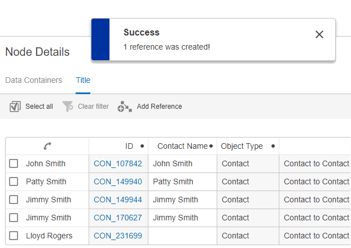
Task: Click the dot next to ID column header
Action: point(142,146)
